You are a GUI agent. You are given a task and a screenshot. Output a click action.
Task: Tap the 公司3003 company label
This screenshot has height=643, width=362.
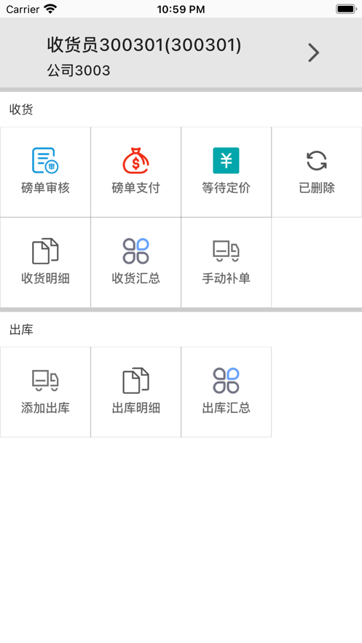(x=79, y=70)
